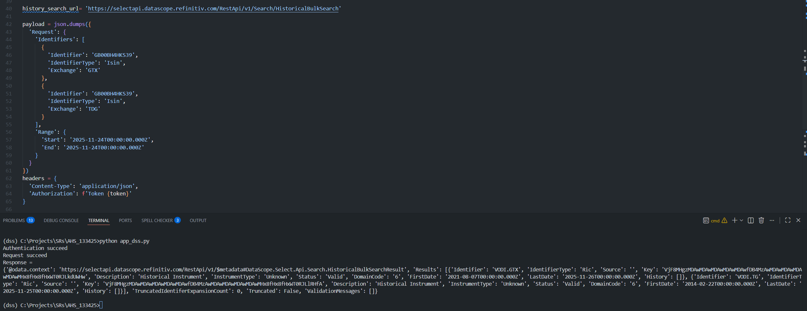Image resolution: width=807 pixels, height=311 pixels.
Task: View the OUTPUT tab
Action: click(x=198, y=220)
